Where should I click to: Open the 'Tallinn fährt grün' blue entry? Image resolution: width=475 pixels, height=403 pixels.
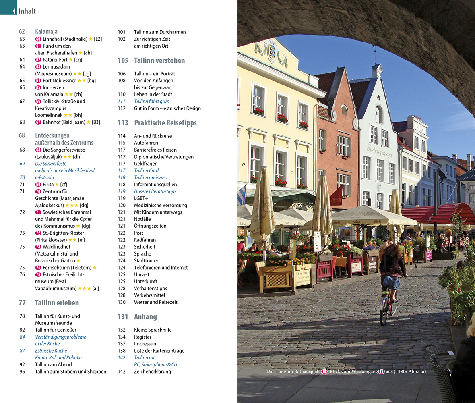[151, 101]
